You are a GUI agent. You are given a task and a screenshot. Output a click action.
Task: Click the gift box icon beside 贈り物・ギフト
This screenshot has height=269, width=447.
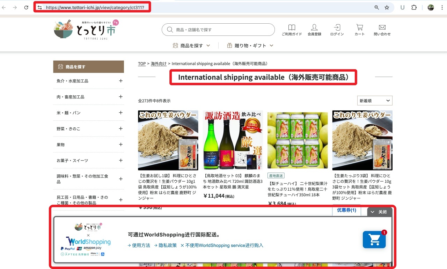(x=229, y=45)
